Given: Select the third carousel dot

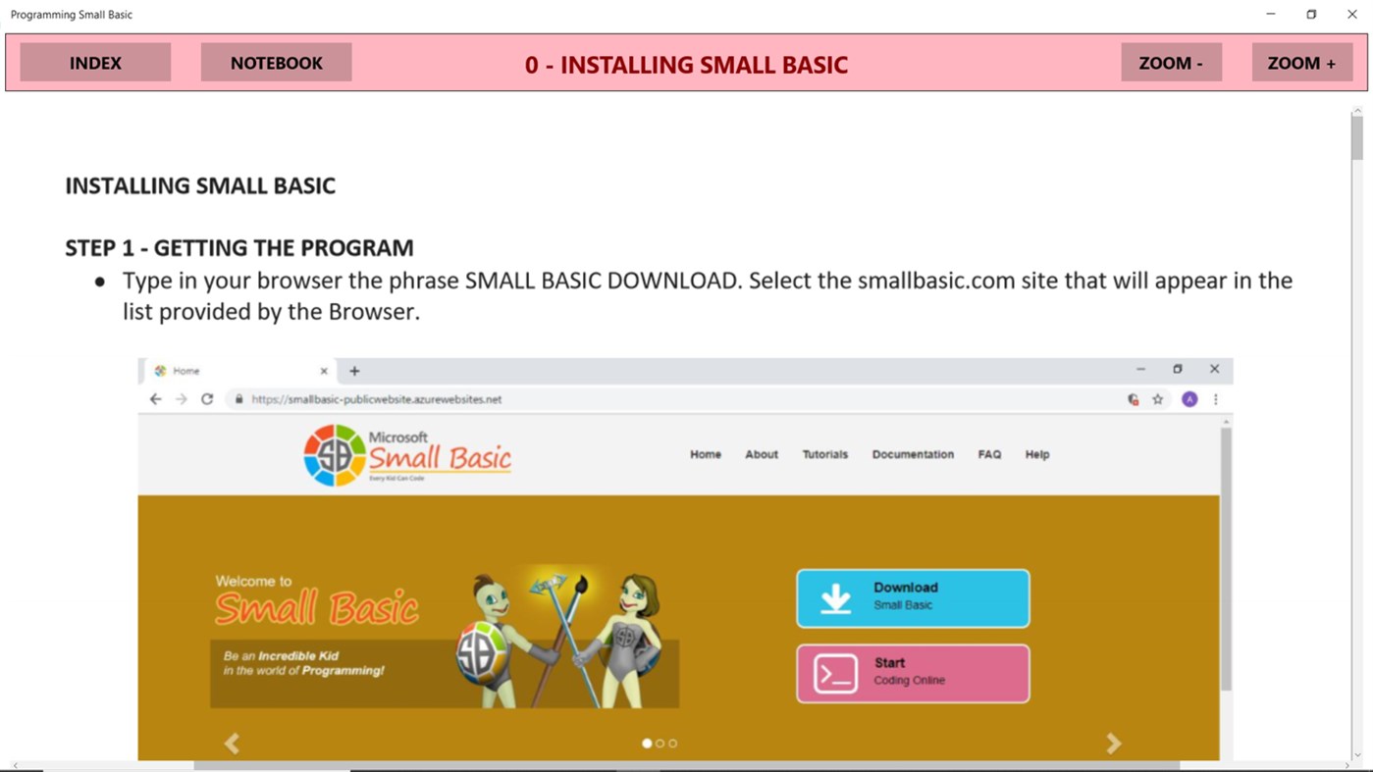Looking at the screenshot, I should click(x=672, y=744).
